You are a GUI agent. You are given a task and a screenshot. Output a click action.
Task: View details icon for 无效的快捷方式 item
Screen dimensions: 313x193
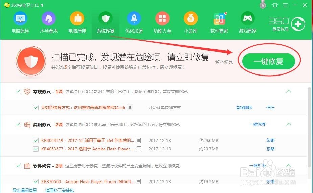[x=130, y=107]
